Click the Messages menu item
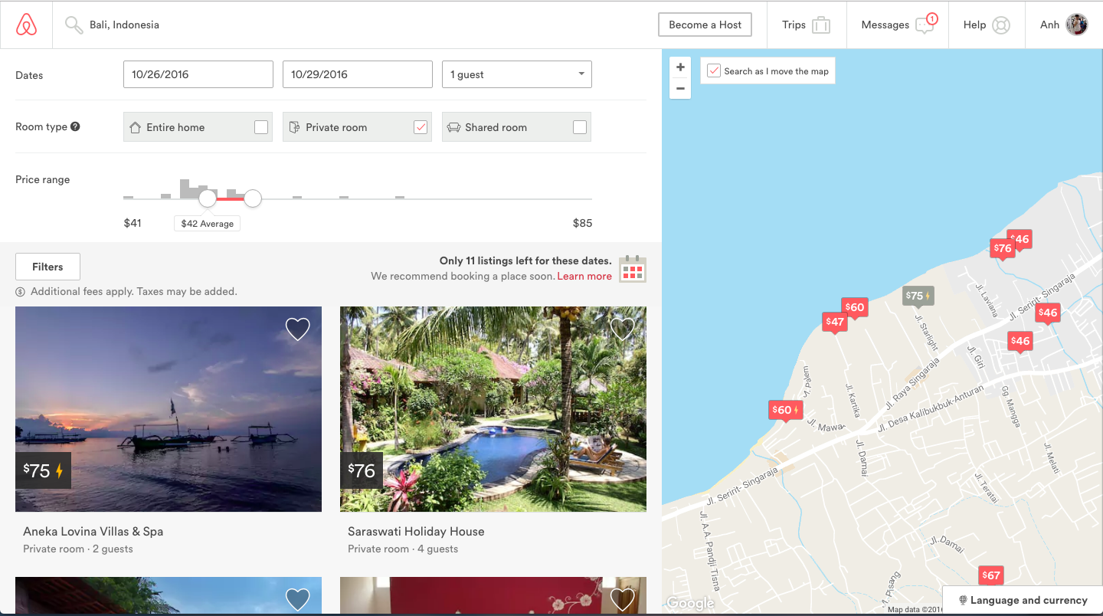Viewport: 1103px width, 616px height. [x=898, y=25]
